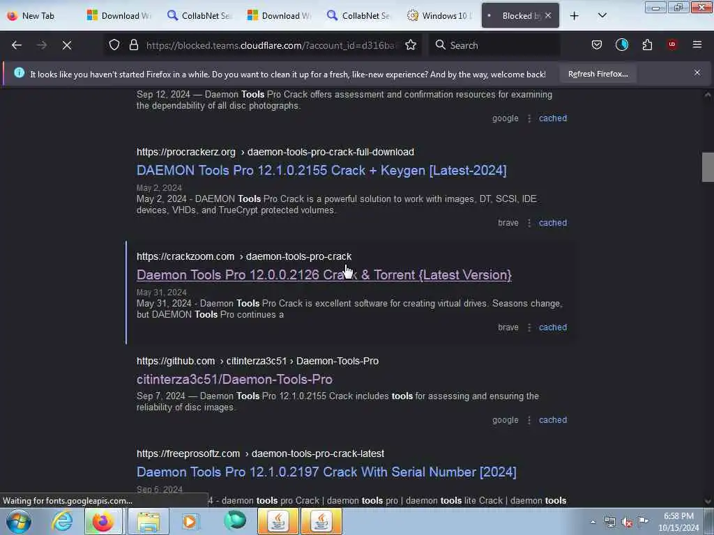
Task: Open cached link for procrackerz.org result
Action: (553, 223)
